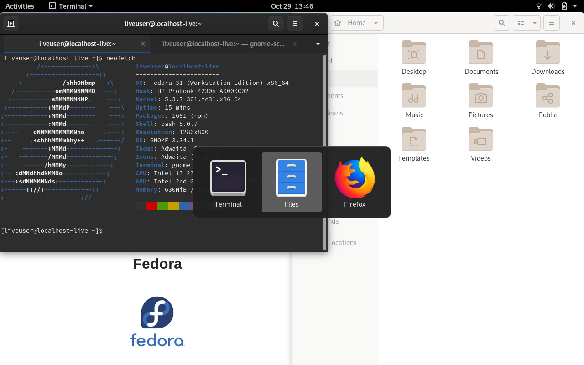Expand view options dropdown in Files
This screenshot has height=365, width=584.
tap(534, 23)
